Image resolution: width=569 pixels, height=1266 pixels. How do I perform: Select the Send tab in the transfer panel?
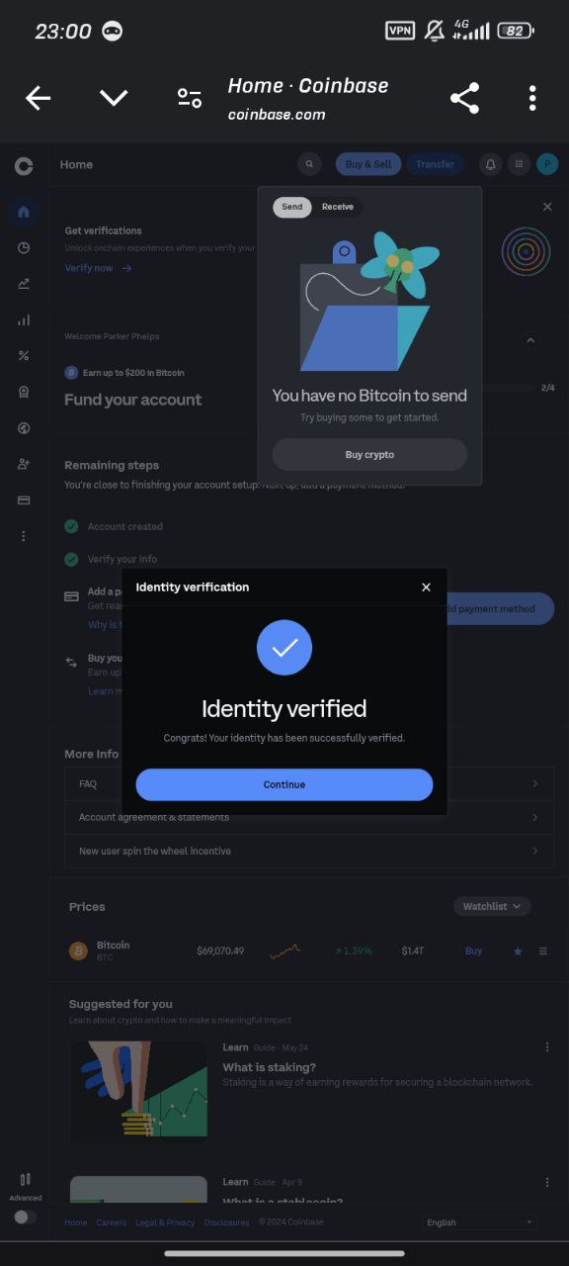(x=292, y=207)
